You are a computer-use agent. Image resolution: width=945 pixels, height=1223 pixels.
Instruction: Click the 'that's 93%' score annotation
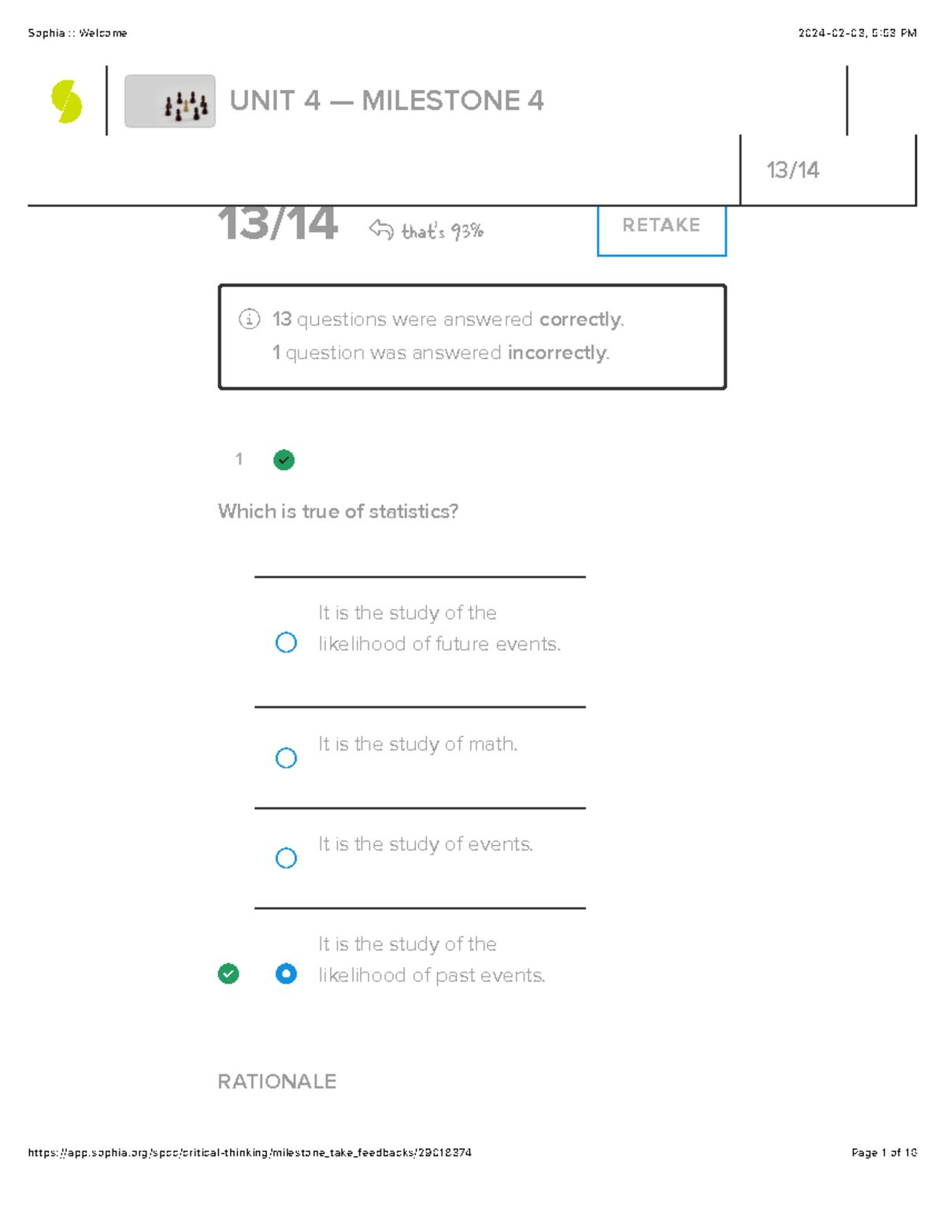[442, 230]
